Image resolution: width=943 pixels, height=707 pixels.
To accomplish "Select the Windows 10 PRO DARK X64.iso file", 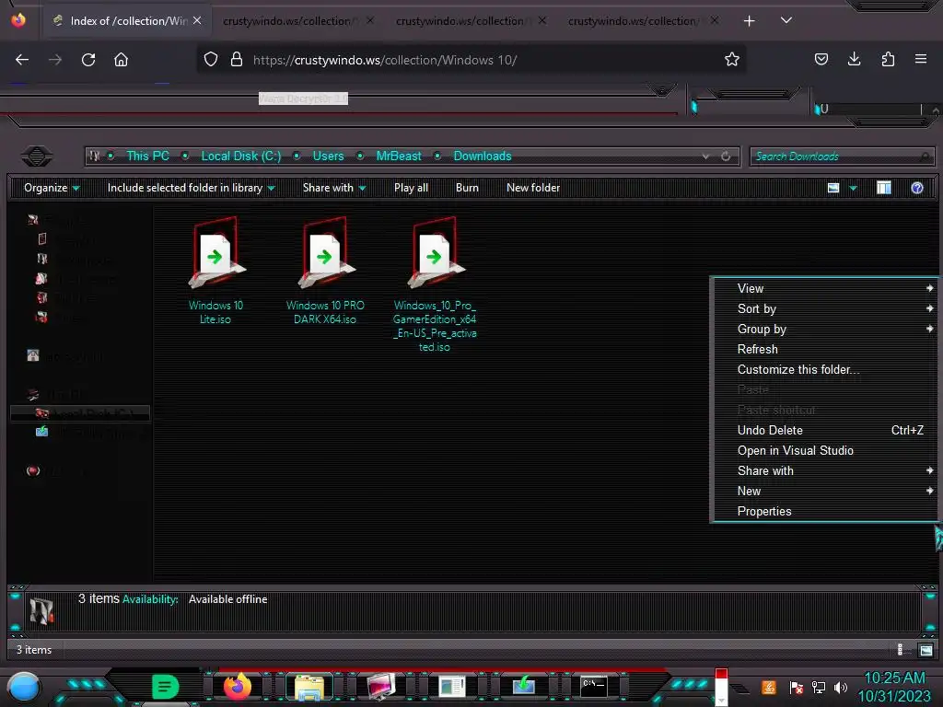I will click(325, 271).
